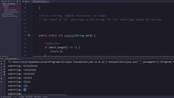Click the highlighted 11 in console output
Viewport: 174px width, 98px height.
point(25,90)
